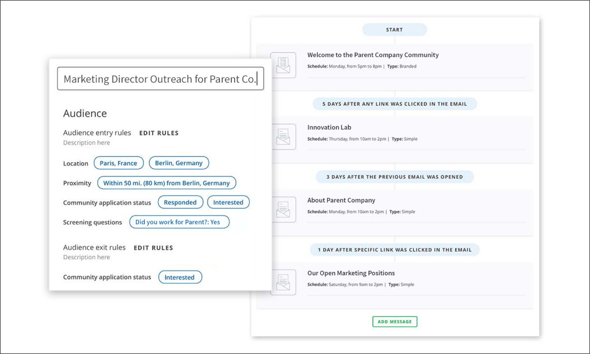Click the Innovation Lab email icon

[283, 137]
